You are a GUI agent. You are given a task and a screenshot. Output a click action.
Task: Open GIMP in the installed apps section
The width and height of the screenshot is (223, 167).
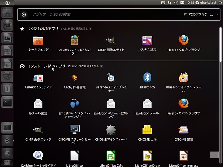pyautogui.click(x=38, y=130)
